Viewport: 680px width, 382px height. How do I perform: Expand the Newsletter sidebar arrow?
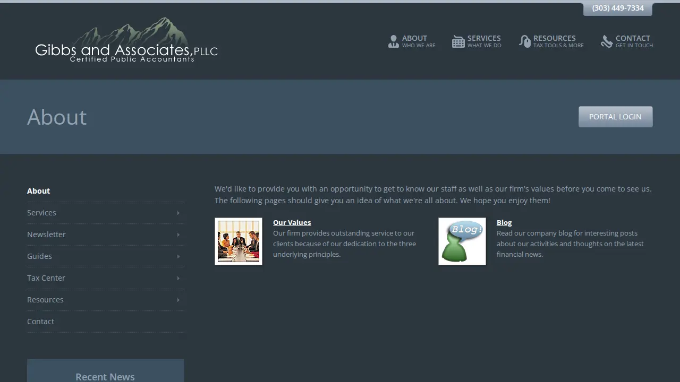pos(178,235)
